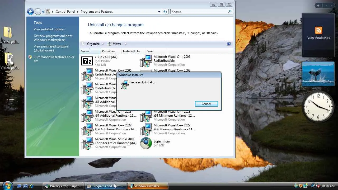Click the Visual Studio 2010 Tools for Office icon
The height and width of the screenshot is (190, 338).
(87, 143)
